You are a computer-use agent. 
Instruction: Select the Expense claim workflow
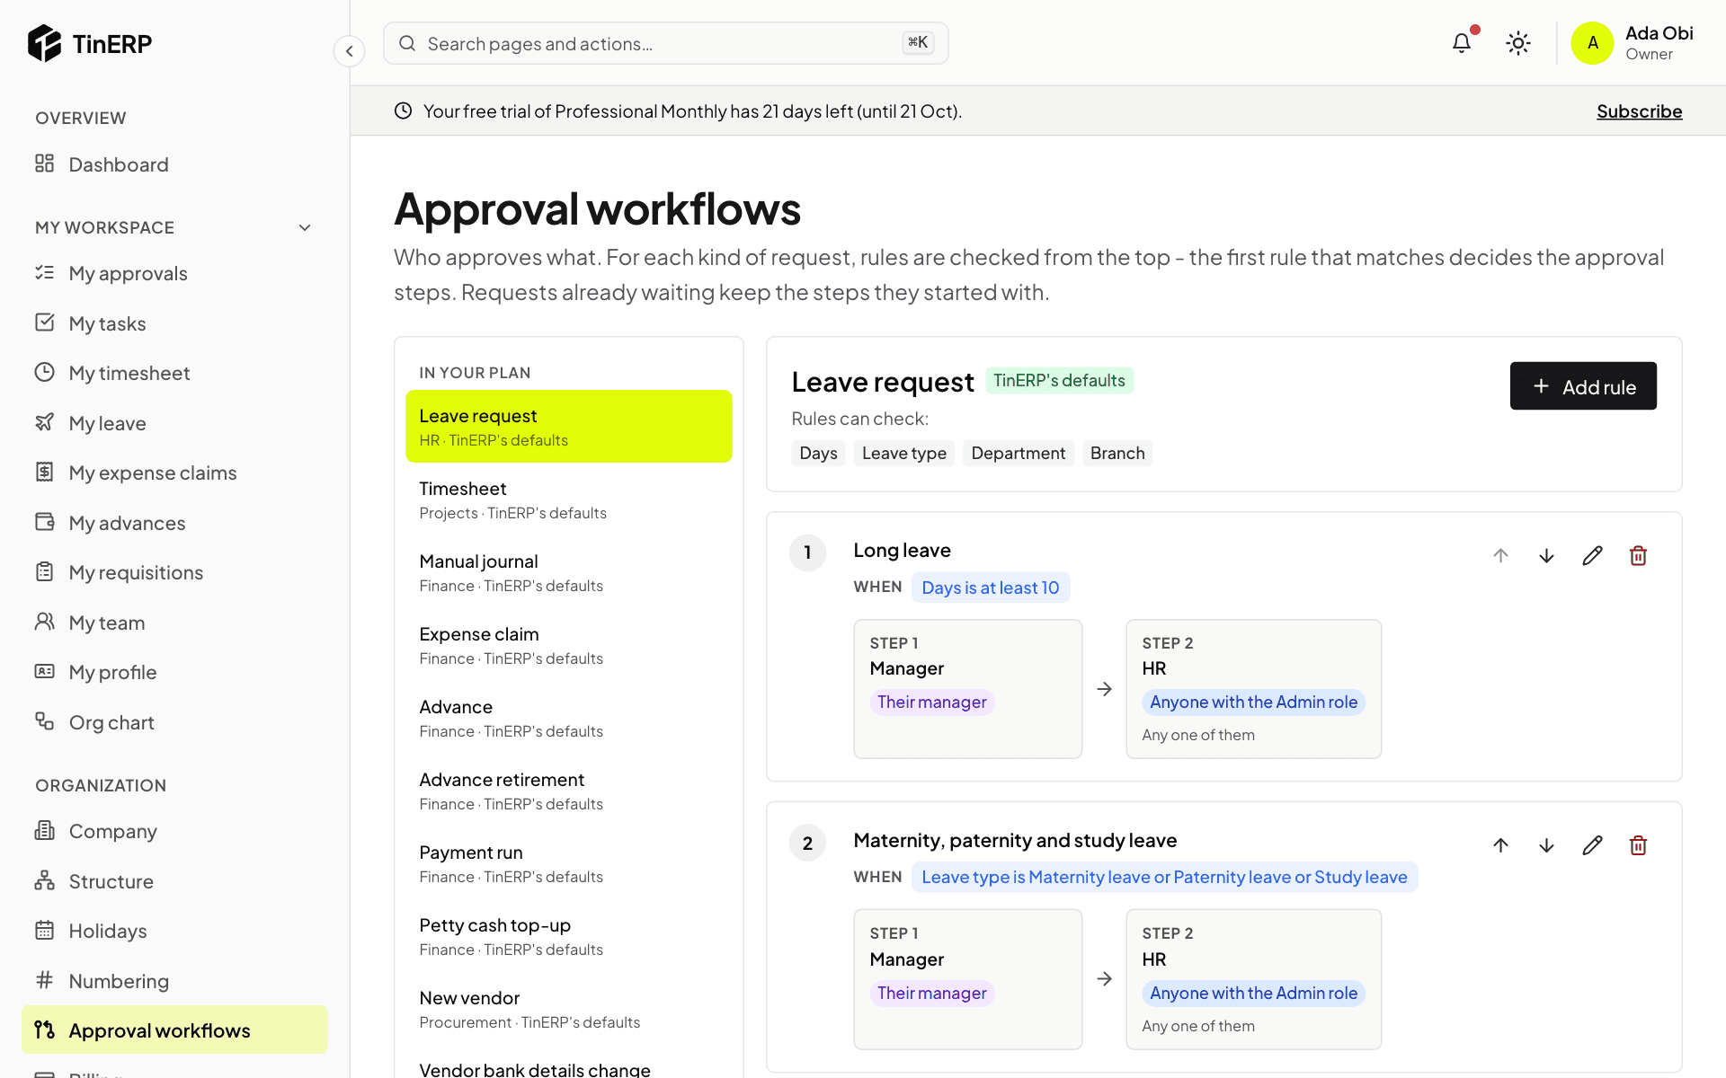point(568,645)
